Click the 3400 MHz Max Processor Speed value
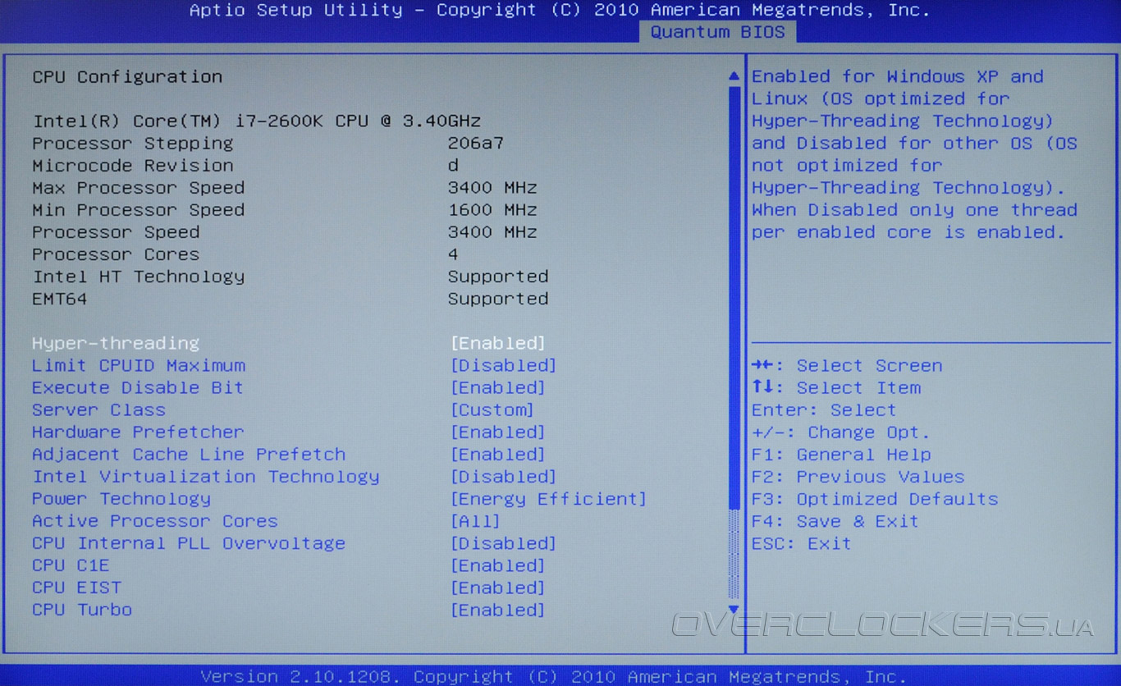 pos(492,187)
